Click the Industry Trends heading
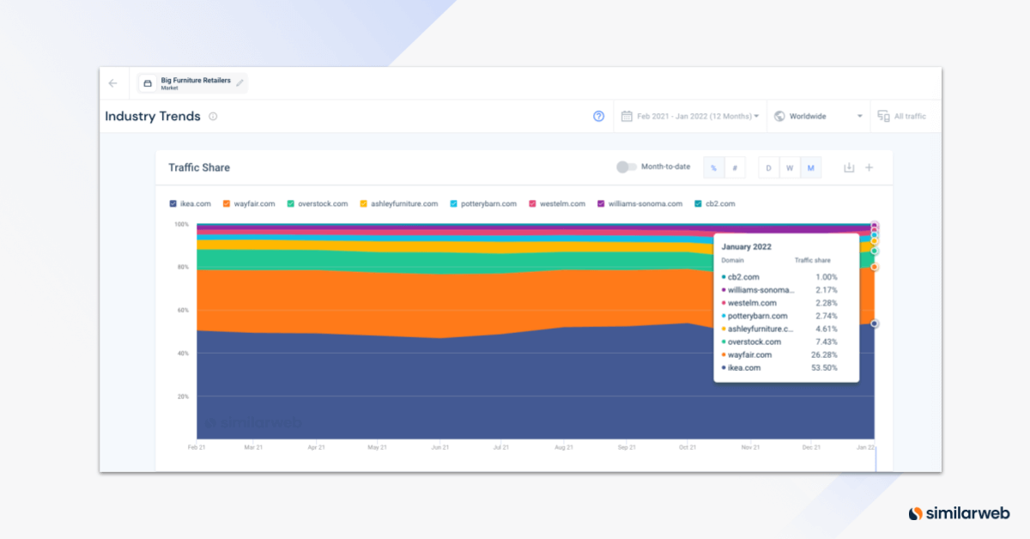 click(153, 116)
